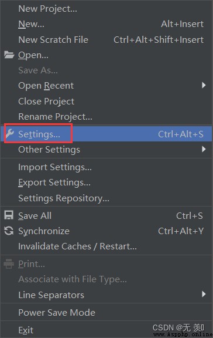Select Export Settings... entry
213x338 pixels.
[x=106, y=182]
